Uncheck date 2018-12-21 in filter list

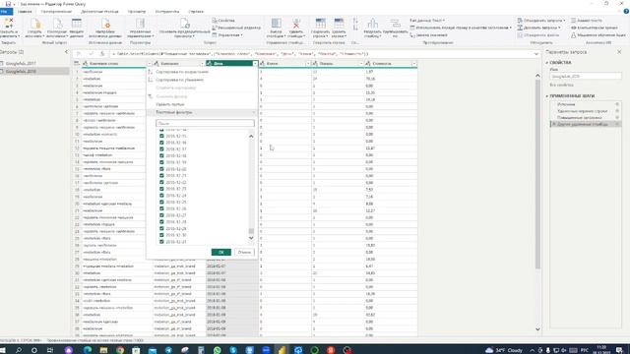point(161,175)
